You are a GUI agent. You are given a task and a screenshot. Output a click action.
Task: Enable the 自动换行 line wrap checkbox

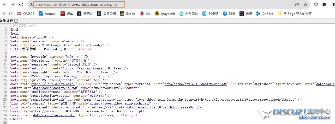[x=16, y=21]
